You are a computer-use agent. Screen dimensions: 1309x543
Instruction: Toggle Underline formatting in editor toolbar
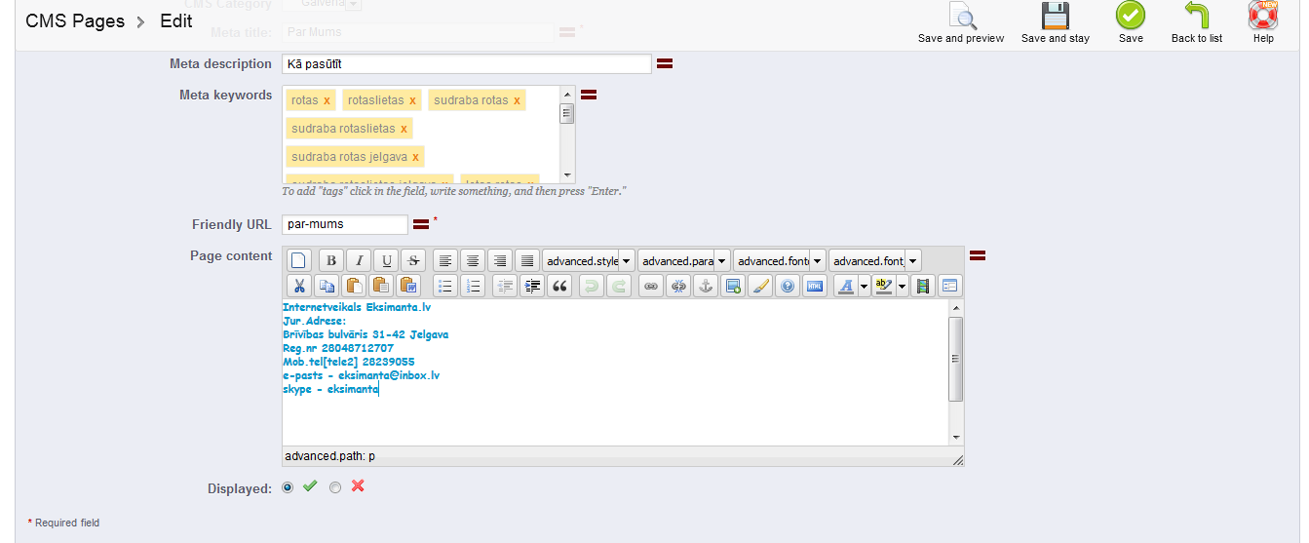(x=386, y=260)
